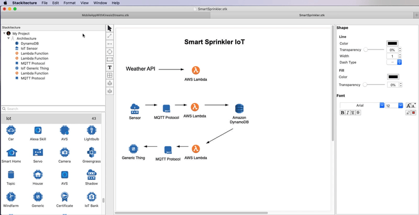Toggle italic font formatting

[x=348, y=113]
